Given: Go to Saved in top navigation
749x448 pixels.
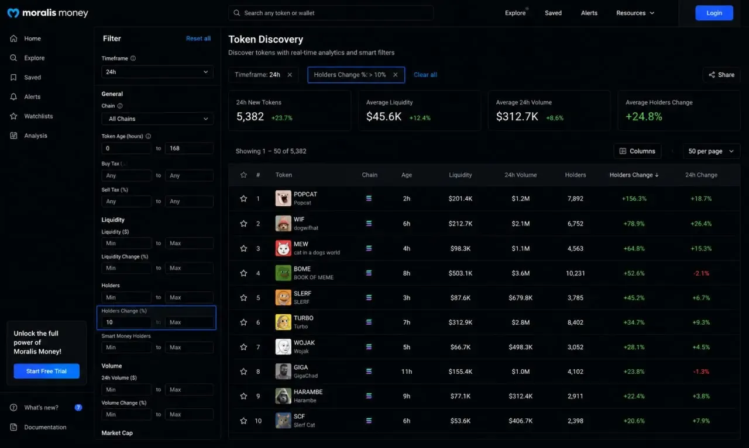Looking at the screenshot, I should 553,13.
